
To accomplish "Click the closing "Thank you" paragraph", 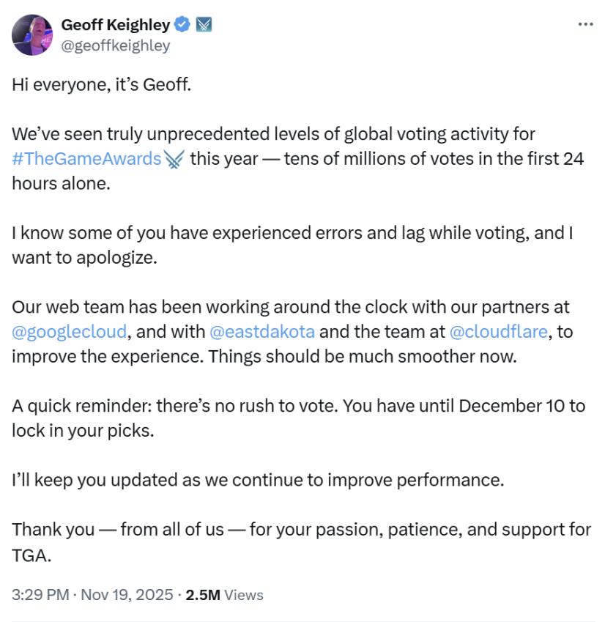I will 301,530.
